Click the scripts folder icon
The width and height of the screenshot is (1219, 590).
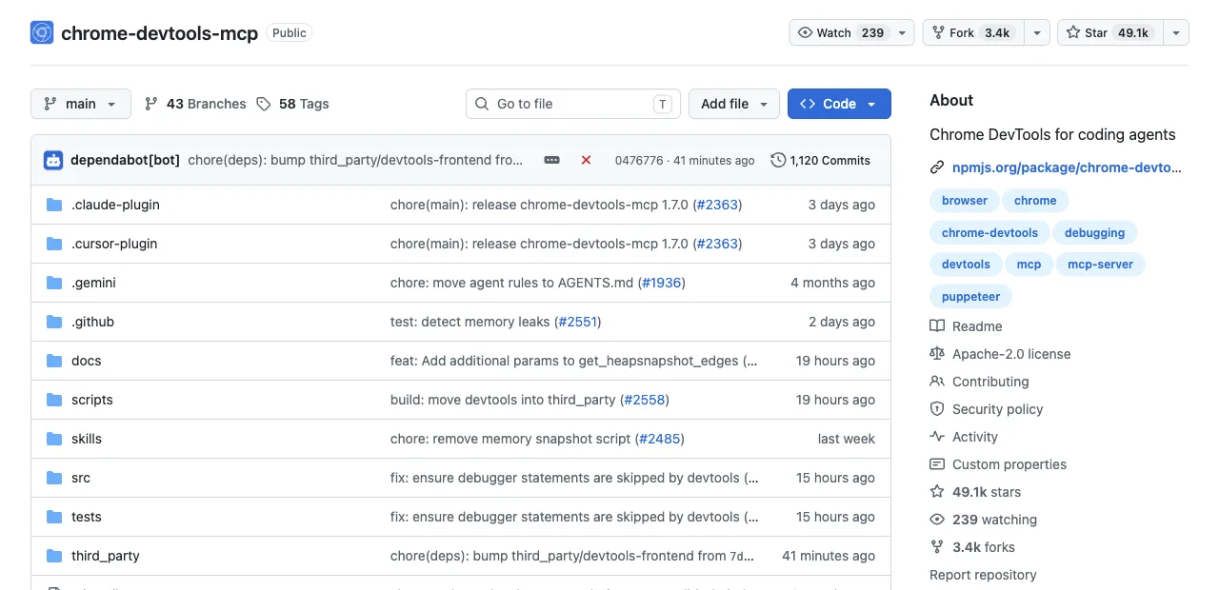coord(54,400)
